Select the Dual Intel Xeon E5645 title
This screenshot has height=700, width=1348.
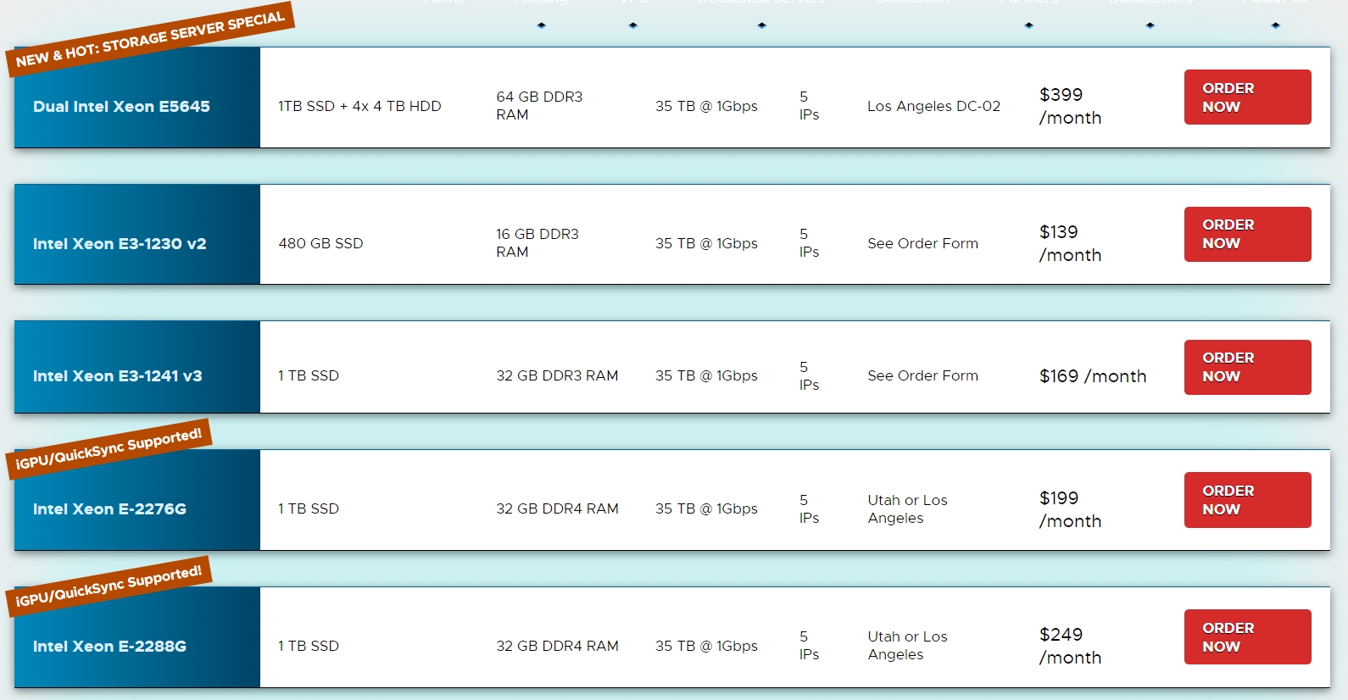click(x=121, y=107)
